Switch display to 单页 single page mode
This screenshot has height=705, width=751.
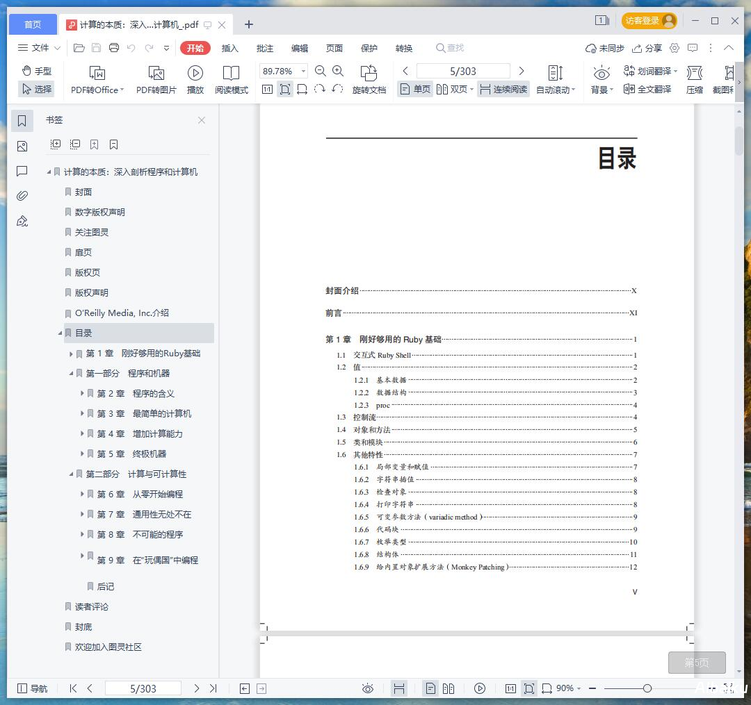click(414, 89)
